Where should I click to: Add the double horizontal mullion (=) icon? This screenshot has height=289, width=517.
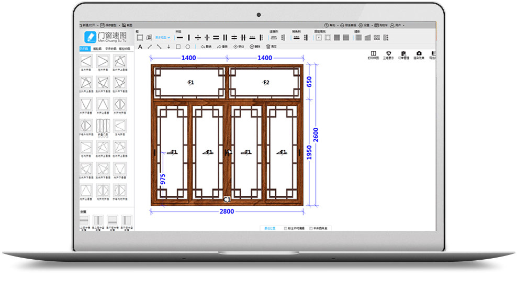[x=216, y=38]
